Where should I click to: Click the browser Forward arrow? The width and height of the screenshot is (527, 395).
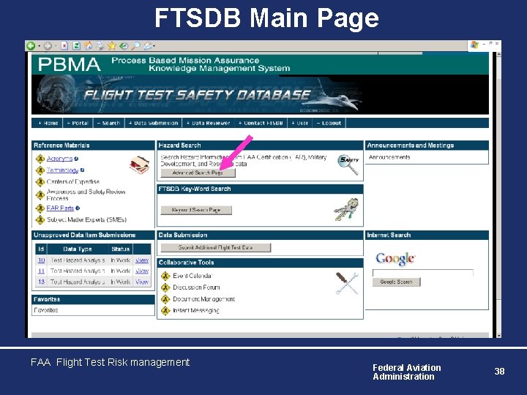48,46
